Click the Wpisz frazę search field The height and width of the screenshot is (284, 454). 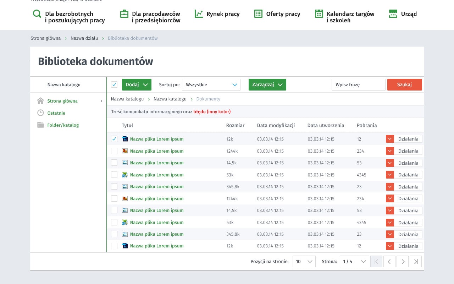click(358, 84)
